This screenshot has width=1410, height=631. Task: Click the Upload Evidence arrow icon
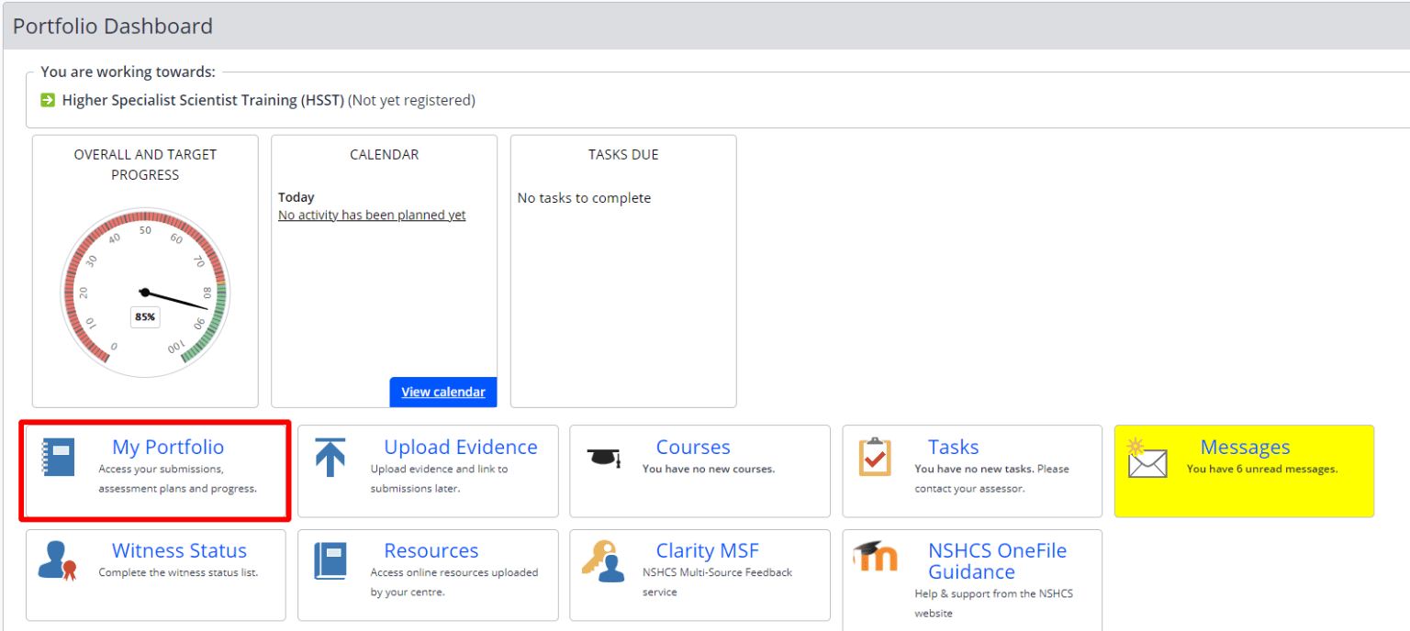point(330,457)
